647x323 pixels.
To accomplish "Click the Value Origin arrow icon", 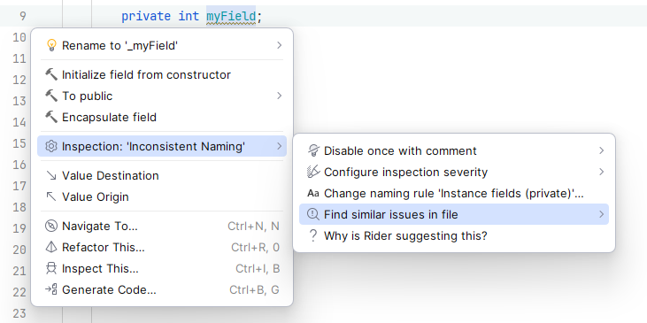I will (x=51, y=196).
